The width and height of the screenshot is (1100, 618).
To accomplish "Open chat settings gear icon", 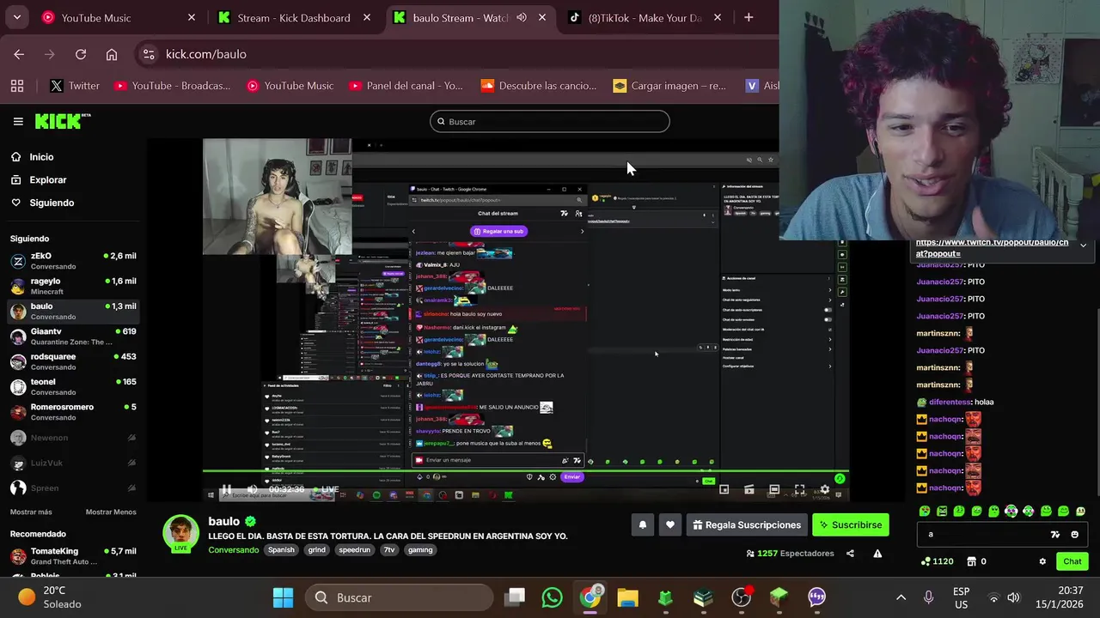I will (1042, 561).
